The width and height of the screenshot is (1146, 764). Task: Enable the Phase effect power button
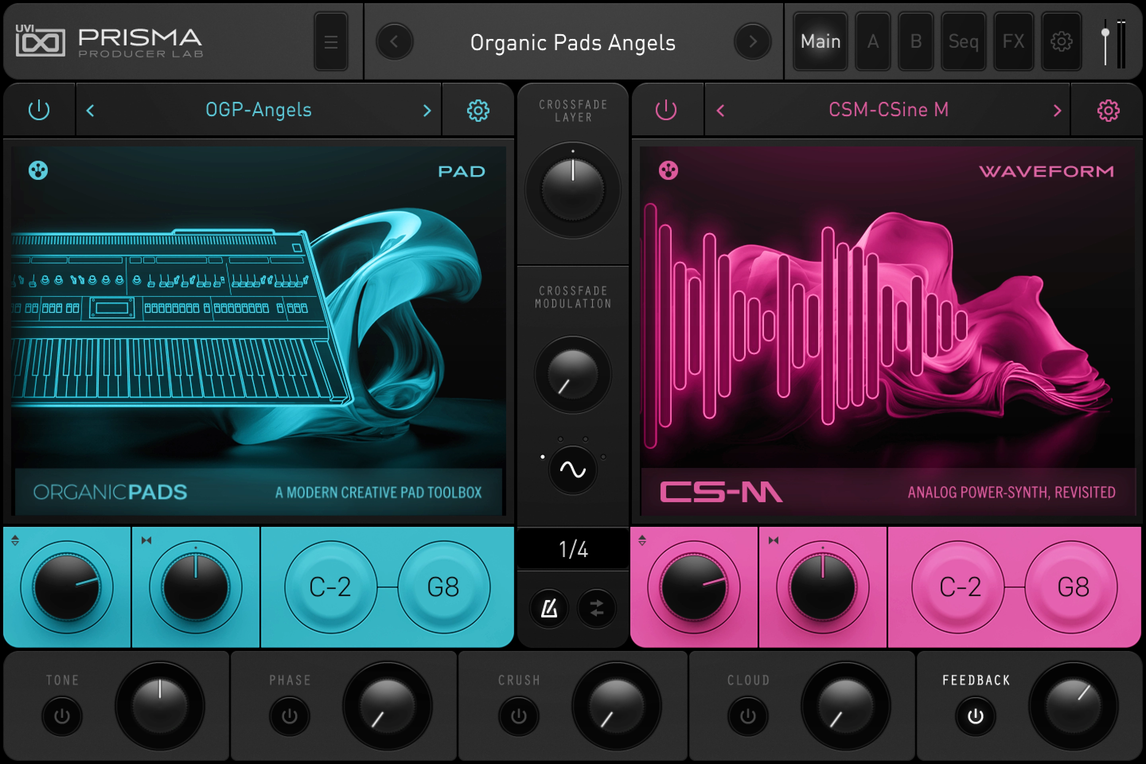tap(289, 716)
